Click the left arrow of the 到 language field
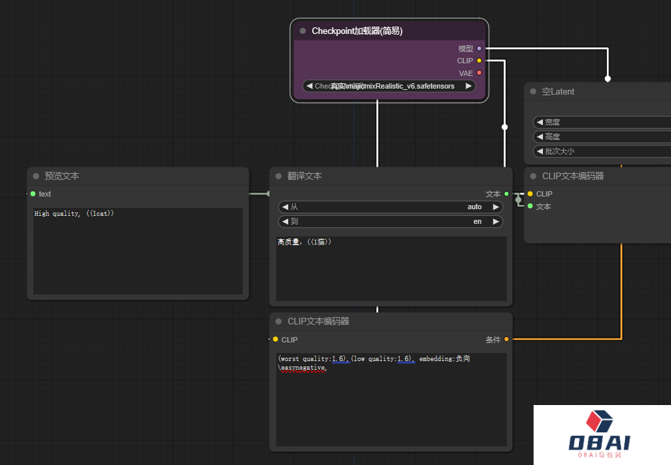This screenshot has width=671, height=465. [x=285, y=221]
